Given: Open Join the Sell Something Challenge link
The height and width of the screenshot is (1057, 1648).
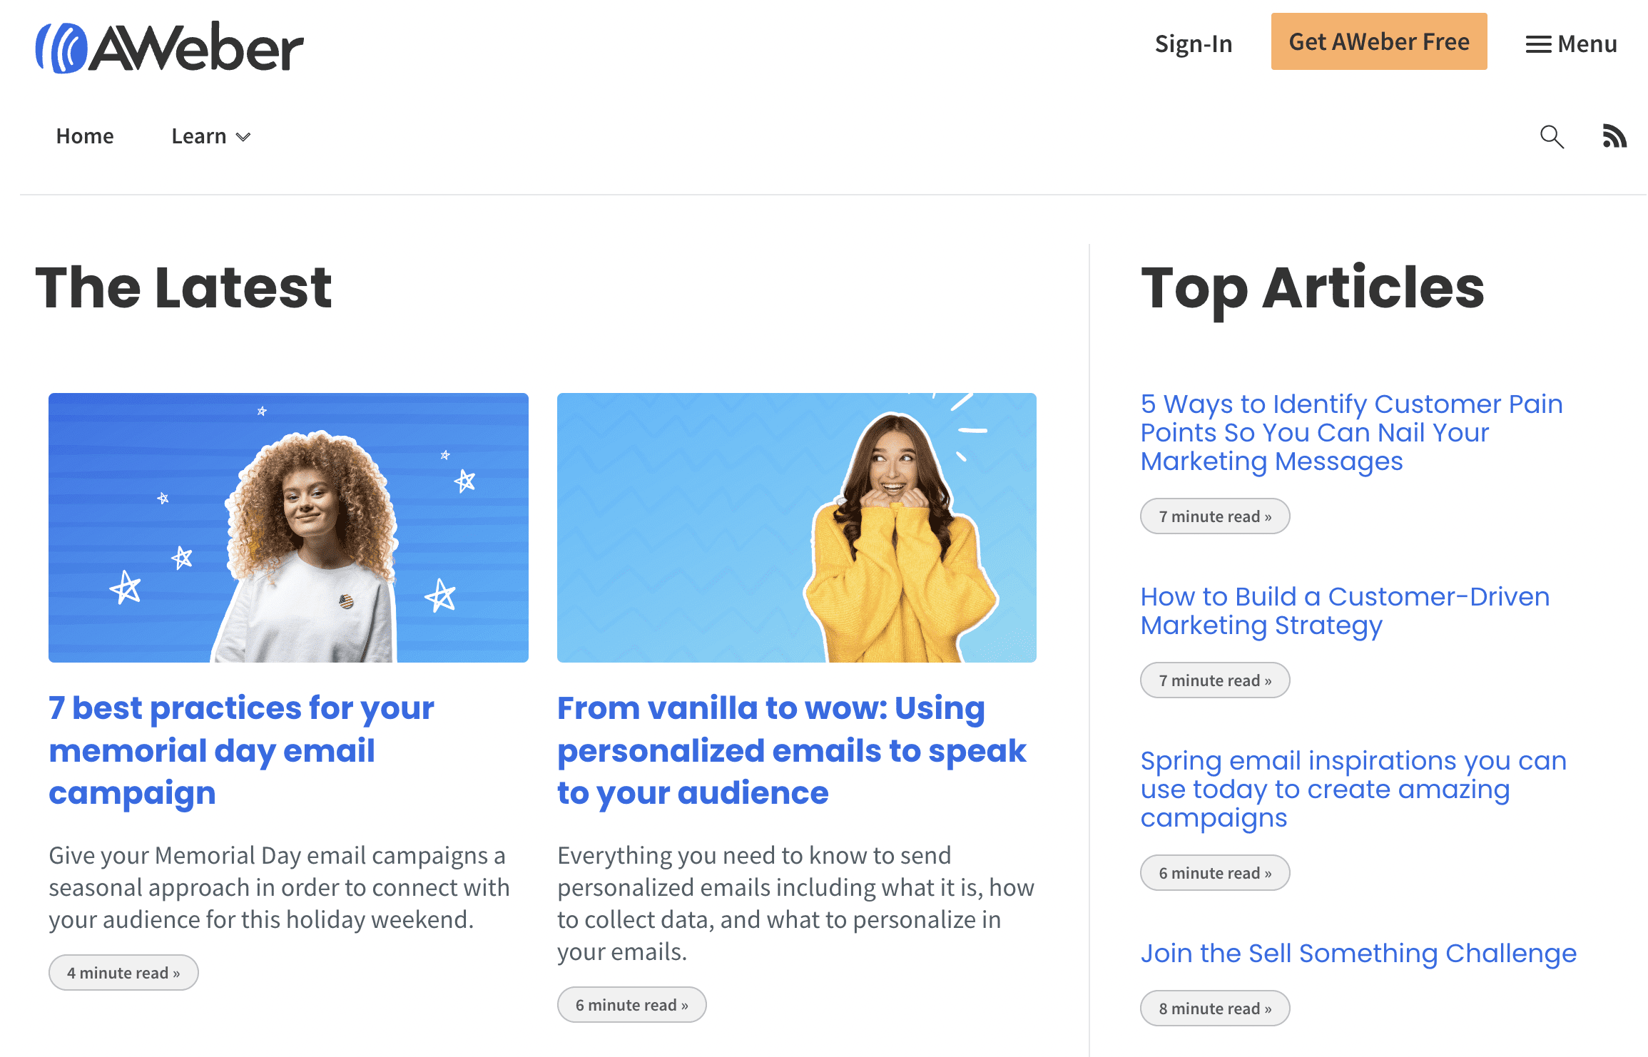Looking at the screenshot, I should coord(1358,952).
